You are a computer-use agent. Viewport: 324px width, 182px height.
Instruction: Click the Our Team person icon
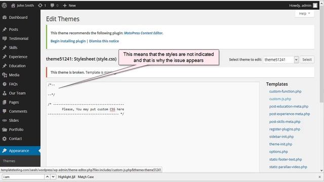point(5,93)
